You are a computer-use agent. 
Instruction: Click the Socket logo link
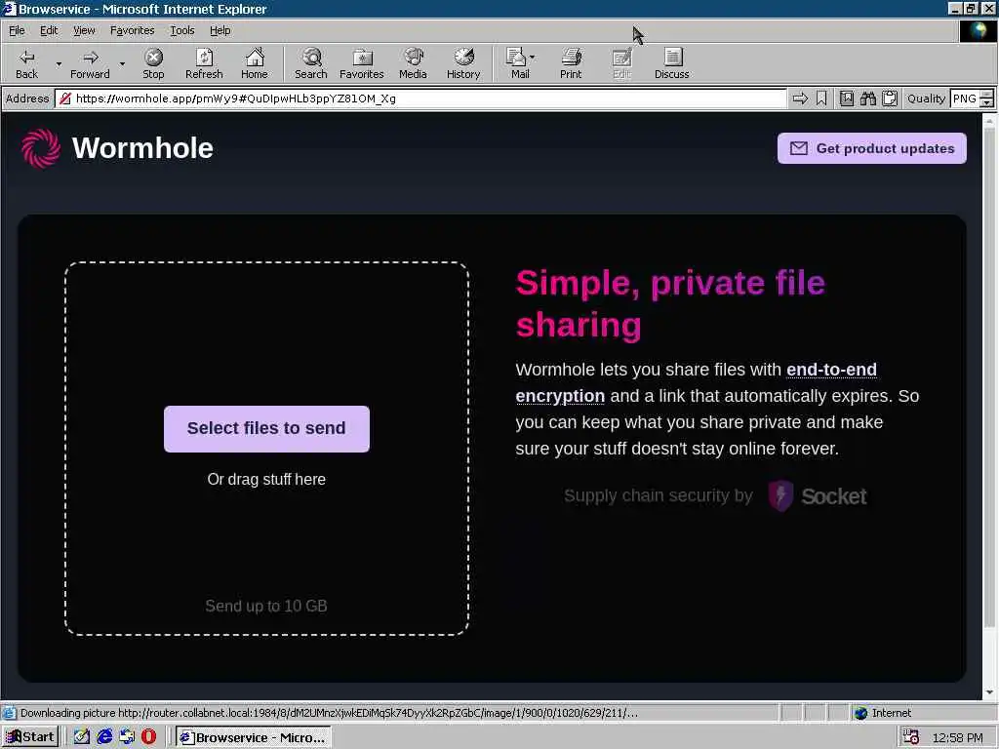(x=818, y=495)
